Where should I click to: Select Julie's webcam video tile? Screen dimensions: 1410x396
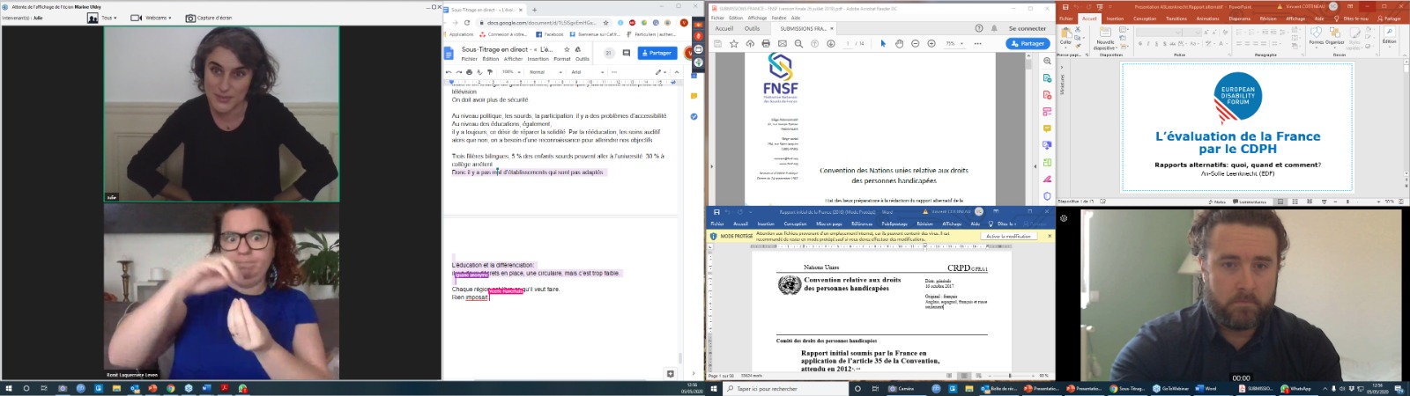[221, 114]
